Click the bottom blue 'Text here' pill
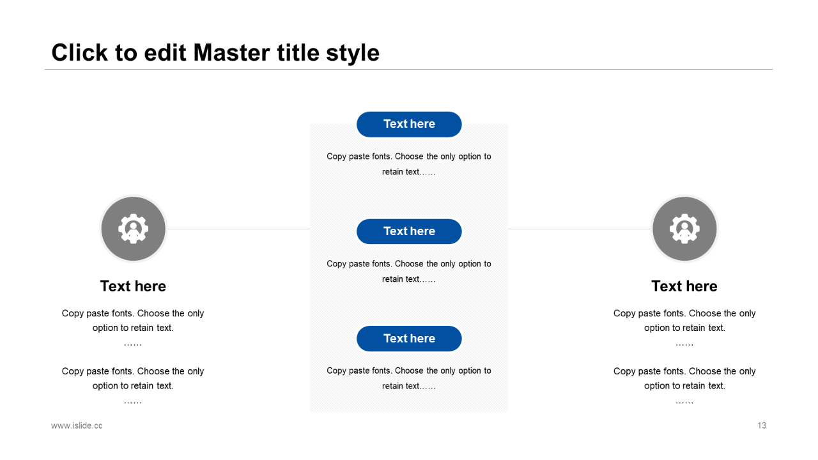 pyautogui.click(x=409, y=339)
